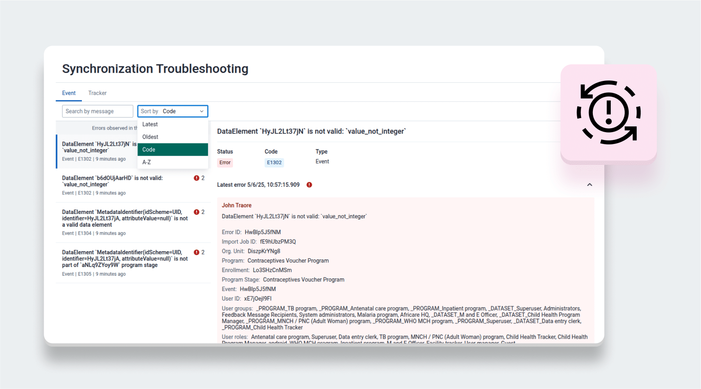Focus the Search by message field

click(x=97, y=111)
